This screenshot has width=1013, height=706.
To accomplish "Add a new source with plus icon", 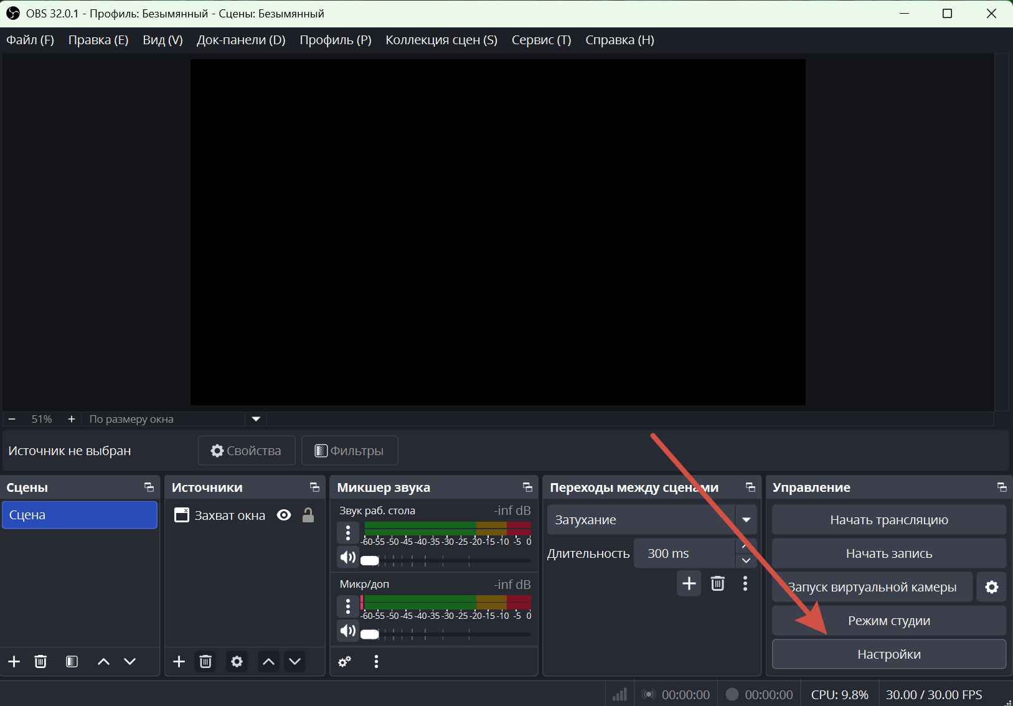I will tap(179, 661).
